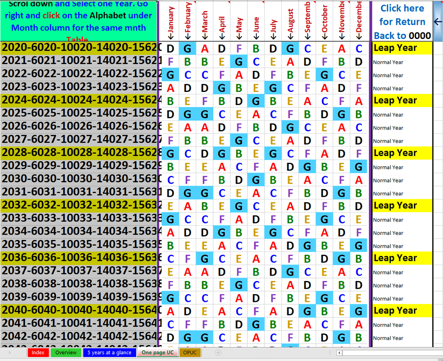Viewport: 443px width, 361px height.
Task: Click highlighted G under September for 2040
Action: (307, 311)
